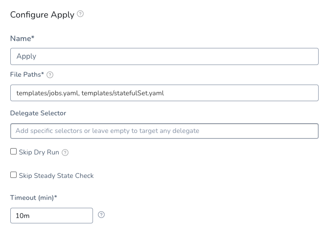Click help icon next to Timeout field
Image resolution: width=325 pixels, height=241 pixels.
coord(101,215)
